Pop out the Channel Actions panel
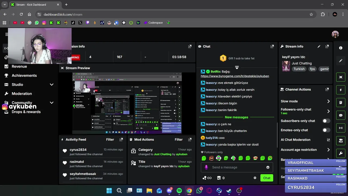 327,89
